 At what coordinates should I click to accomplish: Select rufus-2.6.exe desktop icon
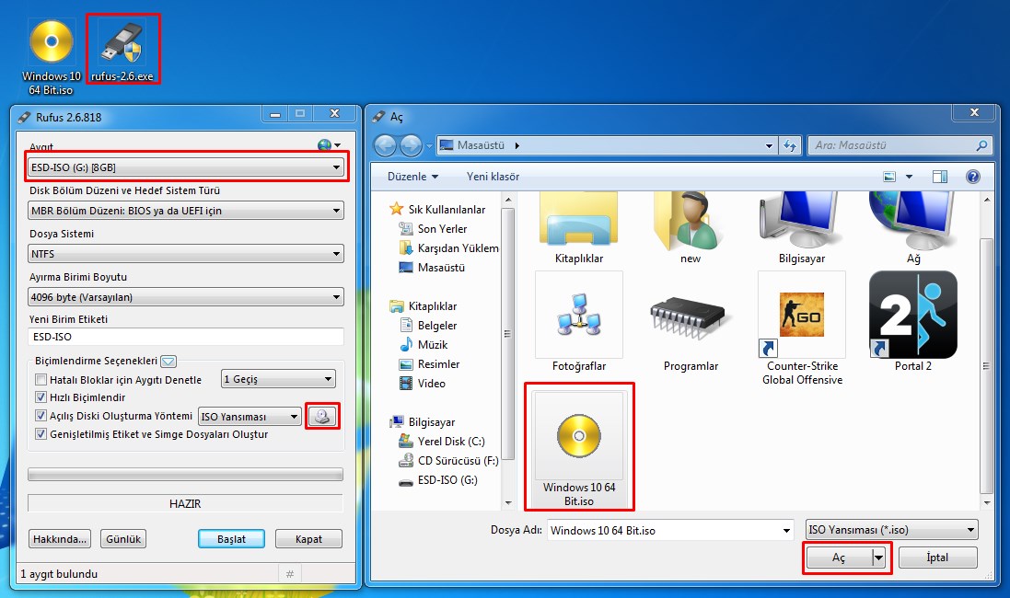click(x=122, y=50)
